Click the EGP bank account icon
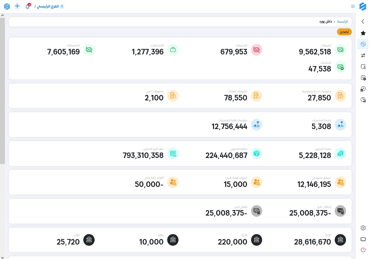 point(340,240)
